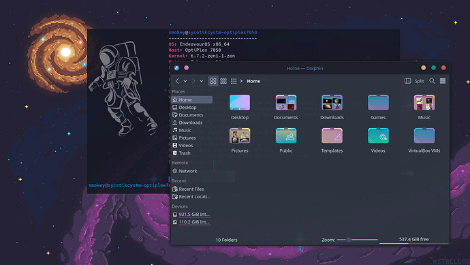Click the Places section header
This screenshot has height=265, width=470.
coord(178,91)
